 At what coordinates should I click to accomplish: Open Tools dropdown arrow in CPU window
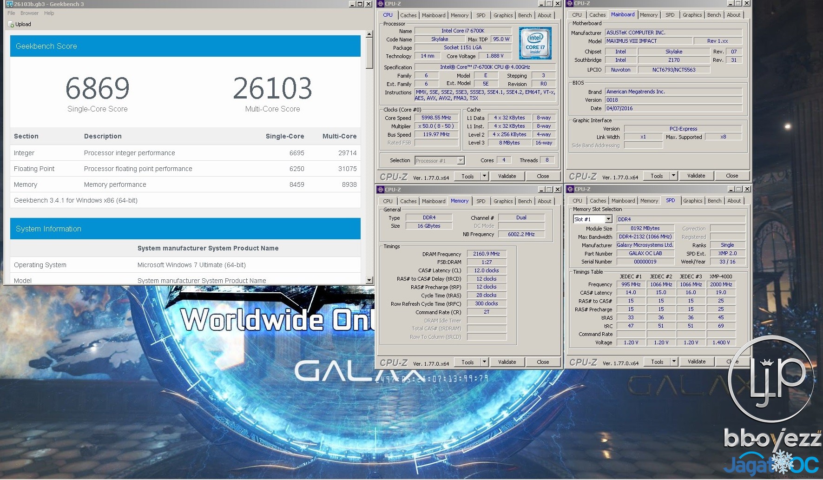(x=484, y=176)
